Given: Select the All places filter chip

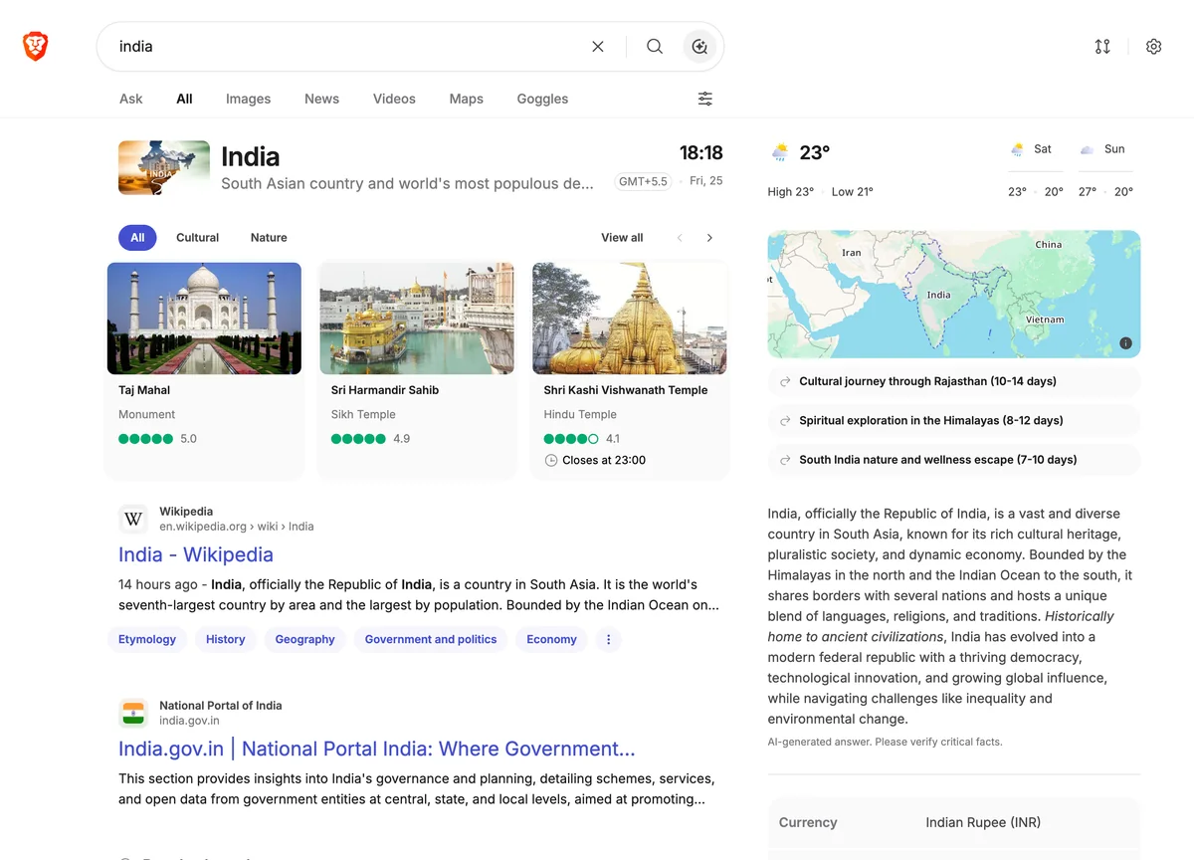Looking at the screenshot, I should (x=137, y=238).
